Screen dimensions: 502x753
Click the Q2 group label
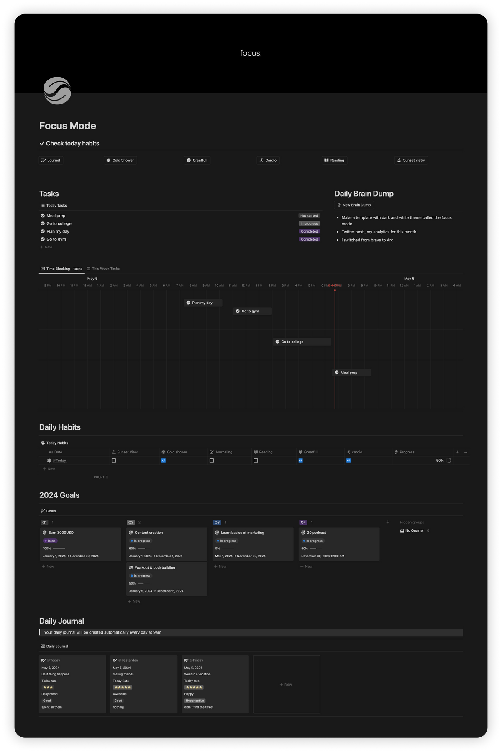pyautogui.click(x=131, y=523)
